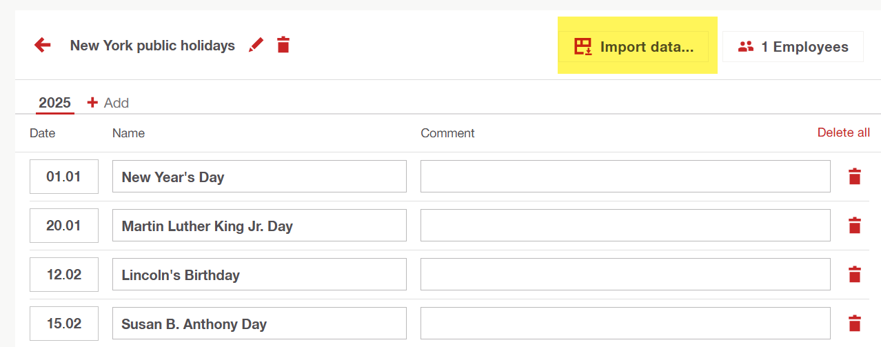The image size is (881, 347).
Task: Delete the Susan B. Anthony Day row
Action: coord(855,324)
